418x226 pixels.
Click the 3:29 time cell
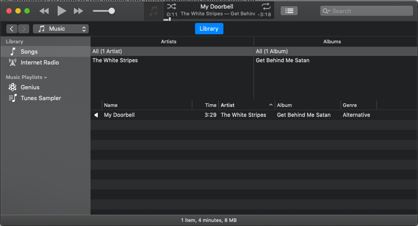pos(211,115)
